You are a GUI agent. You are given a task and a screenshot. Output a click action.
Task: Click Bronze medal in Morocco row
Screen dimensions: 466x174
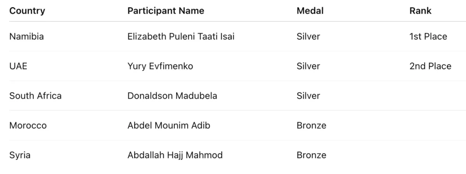click(311, 125)
